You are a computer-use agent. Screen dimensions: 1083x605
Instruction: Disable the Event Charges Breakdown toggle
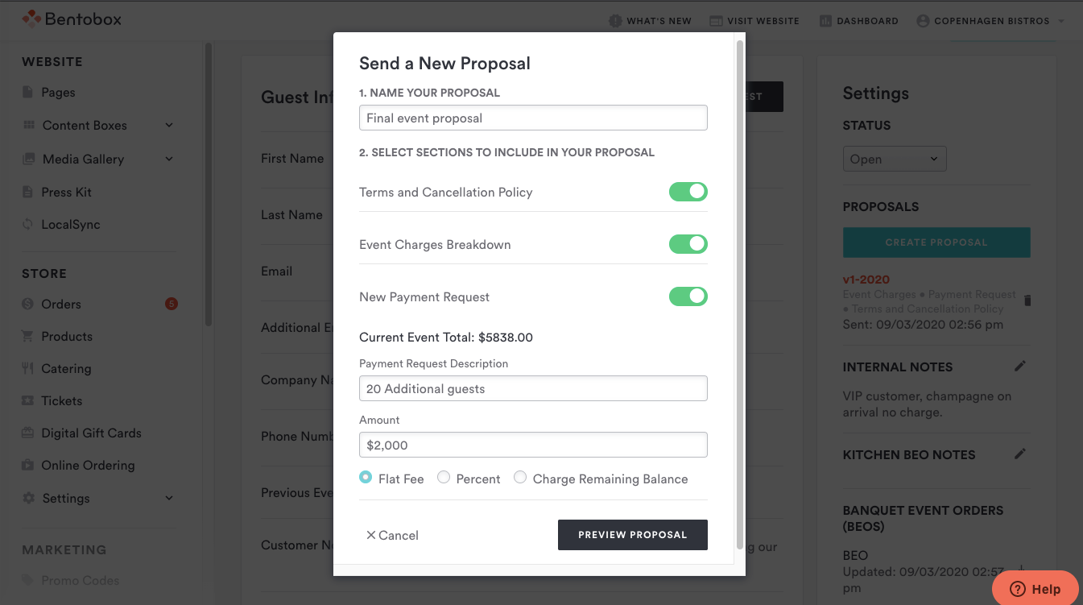pos(688,244)
